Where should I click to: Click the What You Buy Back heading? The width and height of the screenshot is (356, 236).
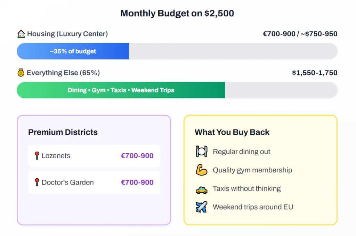coord(232,132)
